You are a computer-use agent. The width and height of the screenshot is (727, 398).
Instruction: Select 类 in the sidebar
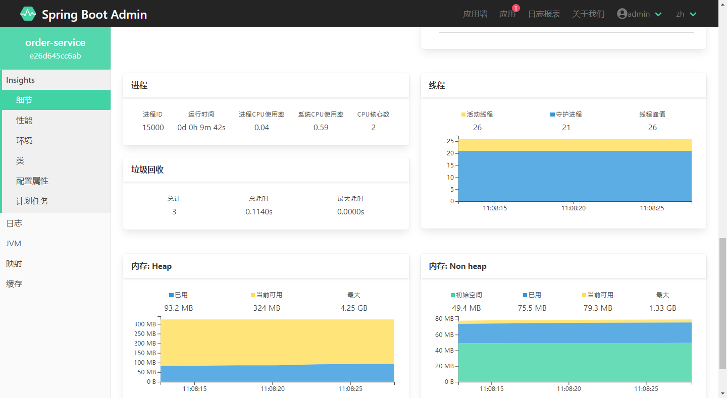pos(56,160)
